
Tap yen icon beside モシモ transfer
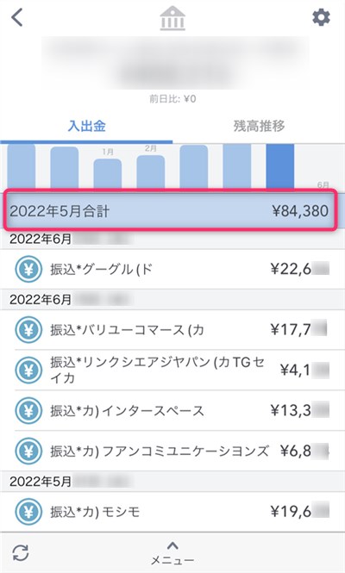(x=28, y=512)
